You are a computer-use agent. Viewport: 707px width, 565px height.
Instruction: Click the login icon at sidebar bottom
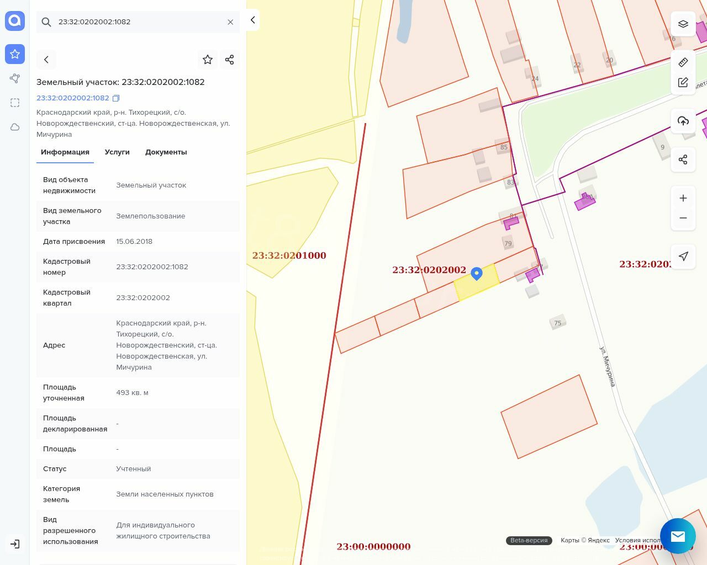15,544
